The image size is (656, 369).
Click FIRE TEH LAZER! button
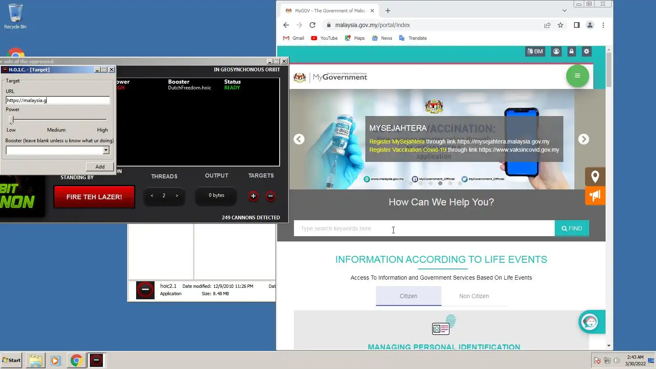[x=94, y=197]
